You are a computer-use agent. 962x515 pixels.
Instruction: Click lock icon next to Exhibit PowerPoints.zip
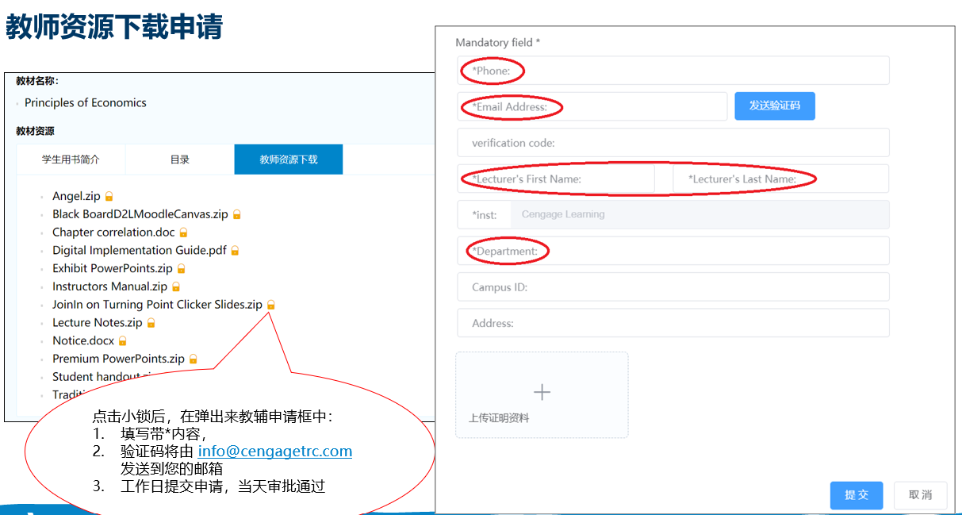[x=181, y=269]
